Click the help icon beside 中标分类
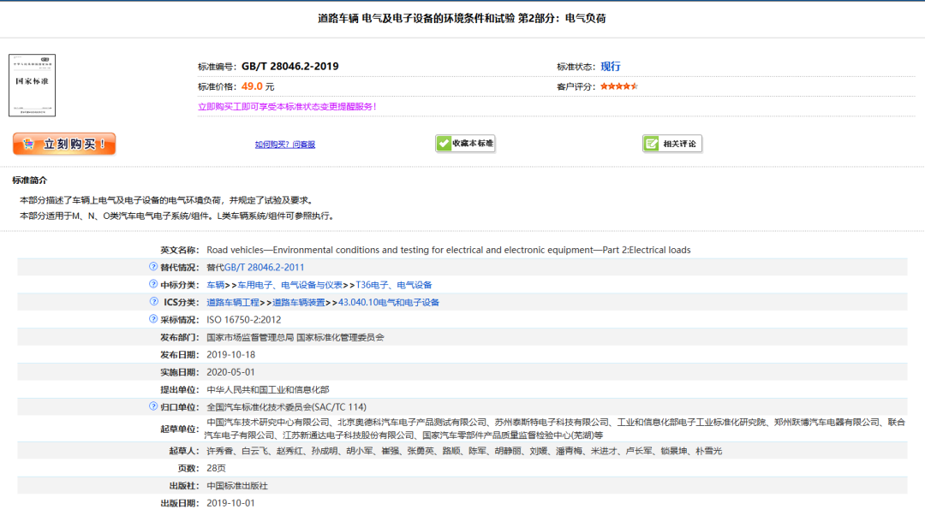The height and width of the screenshot is (515, 925). click(154, 284)
